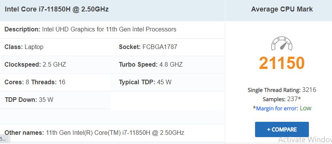Viewport: 332px width, 144px height.
Task: Click the green Low margin label
Action: pos(305,108)
